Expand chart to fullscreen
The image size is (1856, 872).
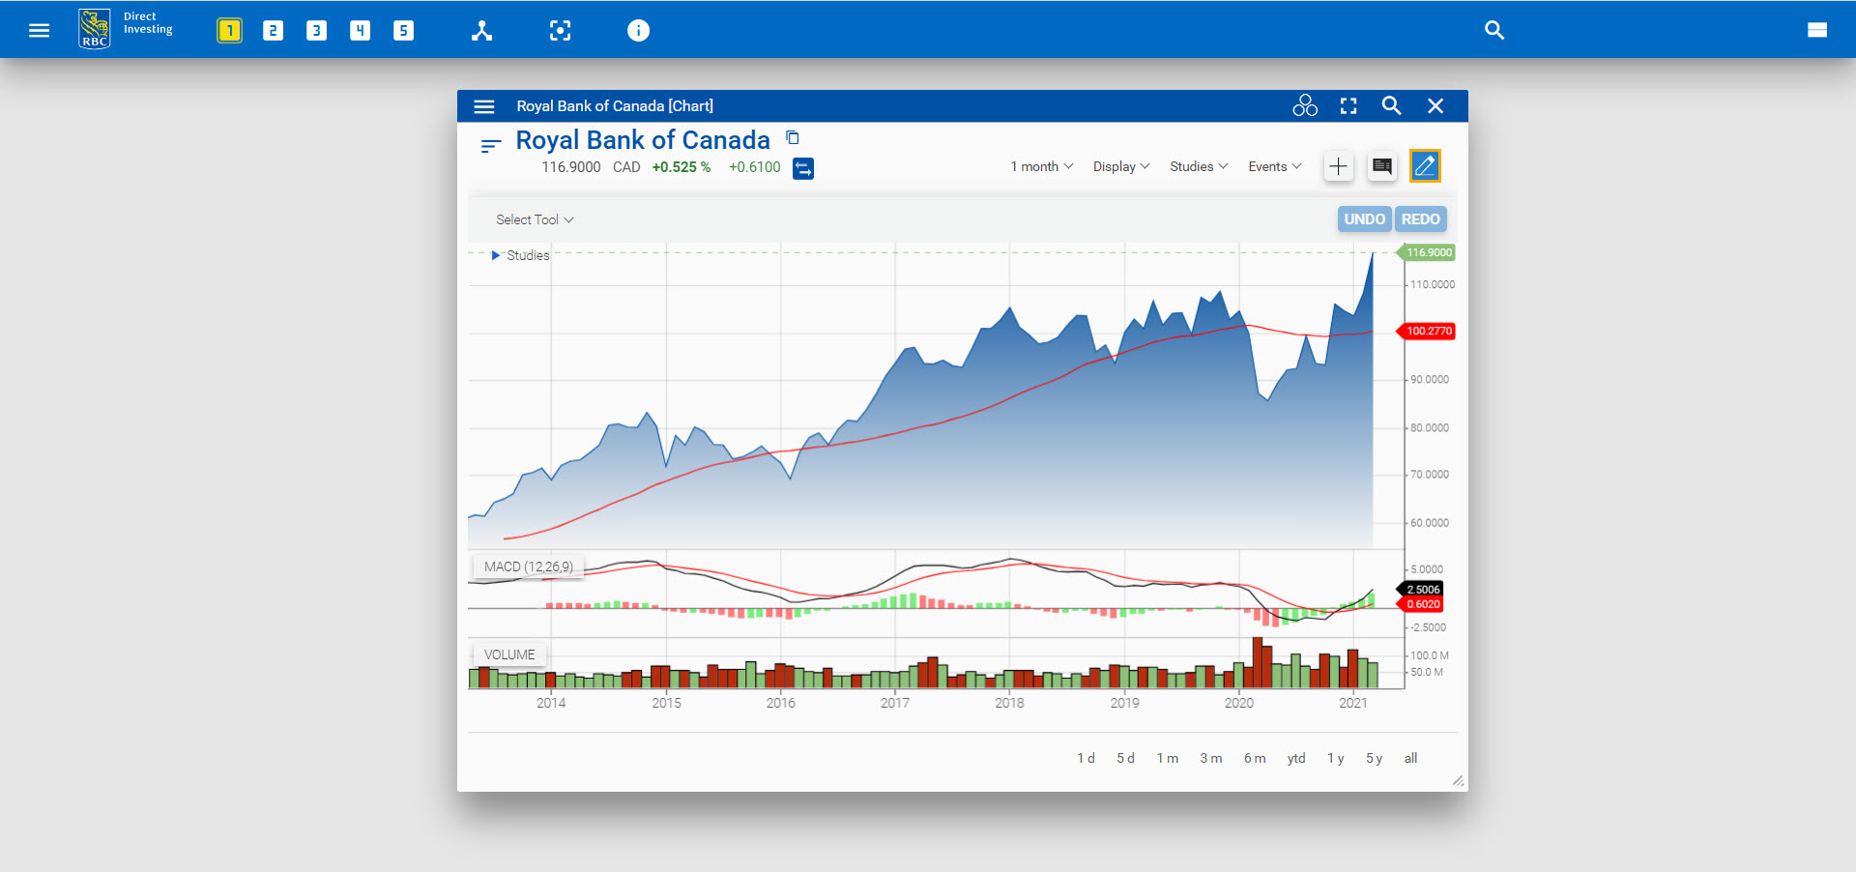click(x=1348, y=106)
